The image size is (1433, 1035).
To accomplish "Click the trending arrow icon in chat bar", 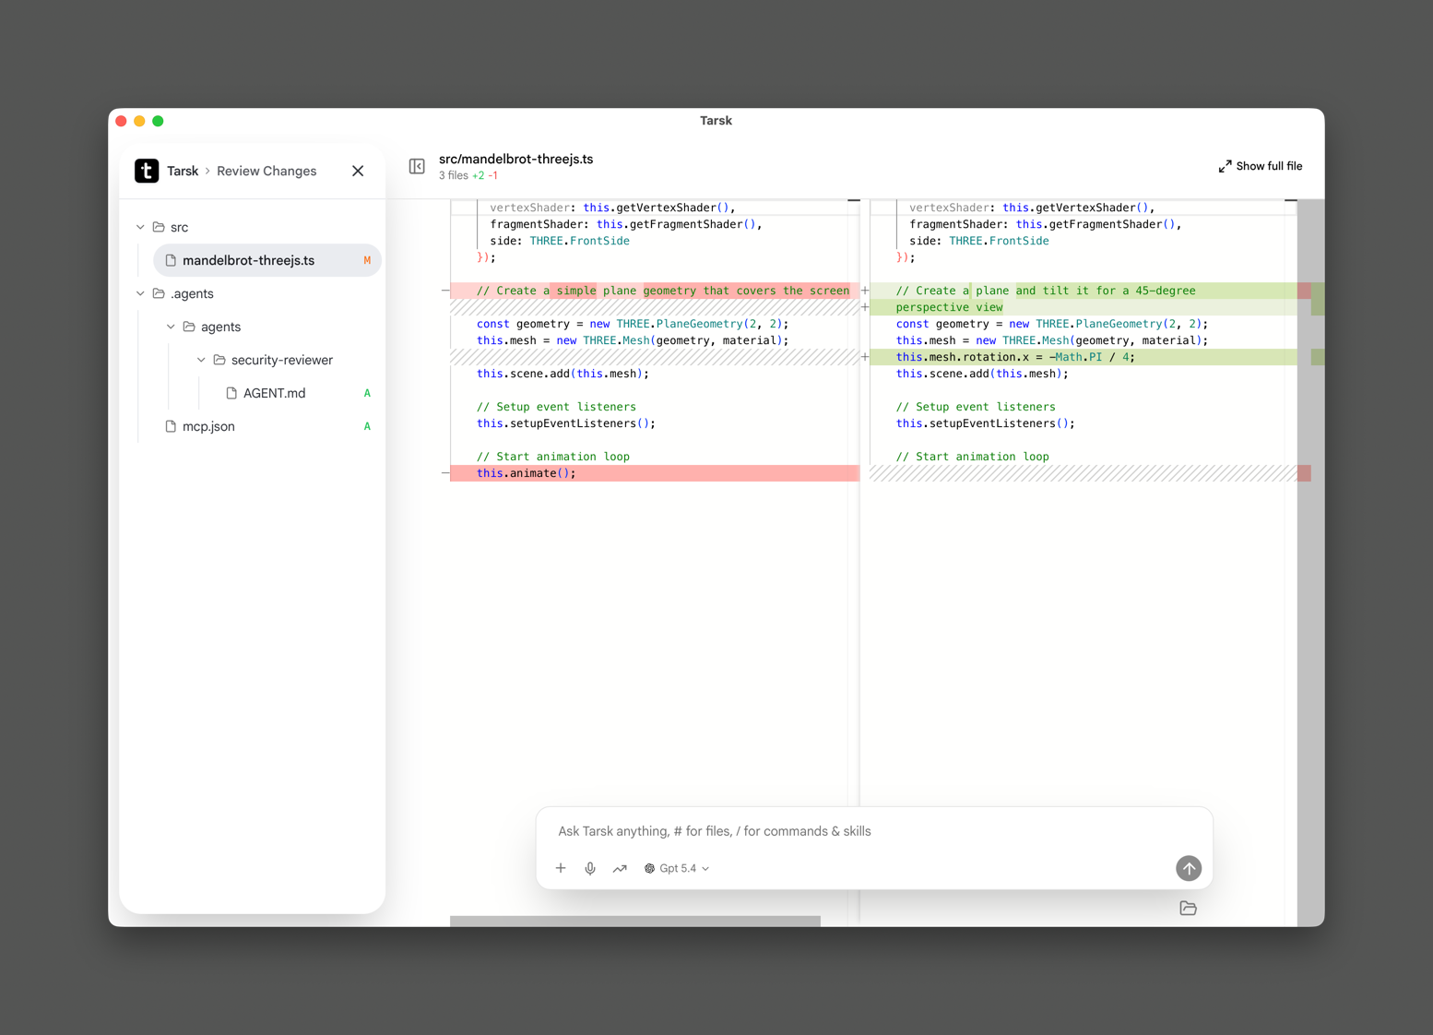I will click(x=620, y=868).
